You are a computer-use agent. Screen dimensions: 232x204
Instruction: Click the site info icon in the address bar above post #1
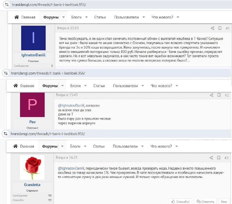point(7,5)
